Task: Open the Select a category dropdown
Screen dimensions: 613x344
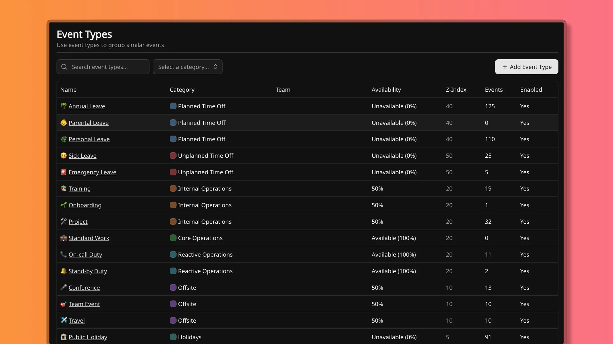Action: (x=187, y=67)
